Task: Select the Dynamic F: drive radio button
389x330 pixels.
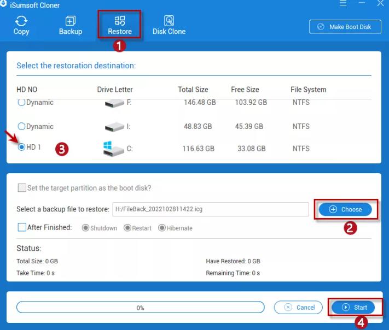Action: [x=21, y=102]
